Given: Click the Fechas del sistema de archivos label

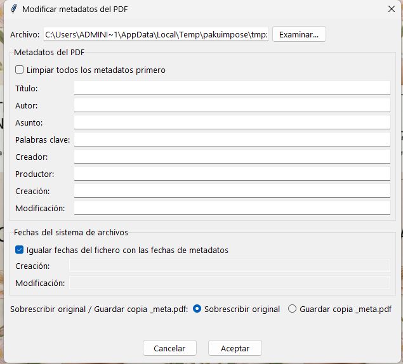Looking at the screenshot, I should (x=71, y=232).
